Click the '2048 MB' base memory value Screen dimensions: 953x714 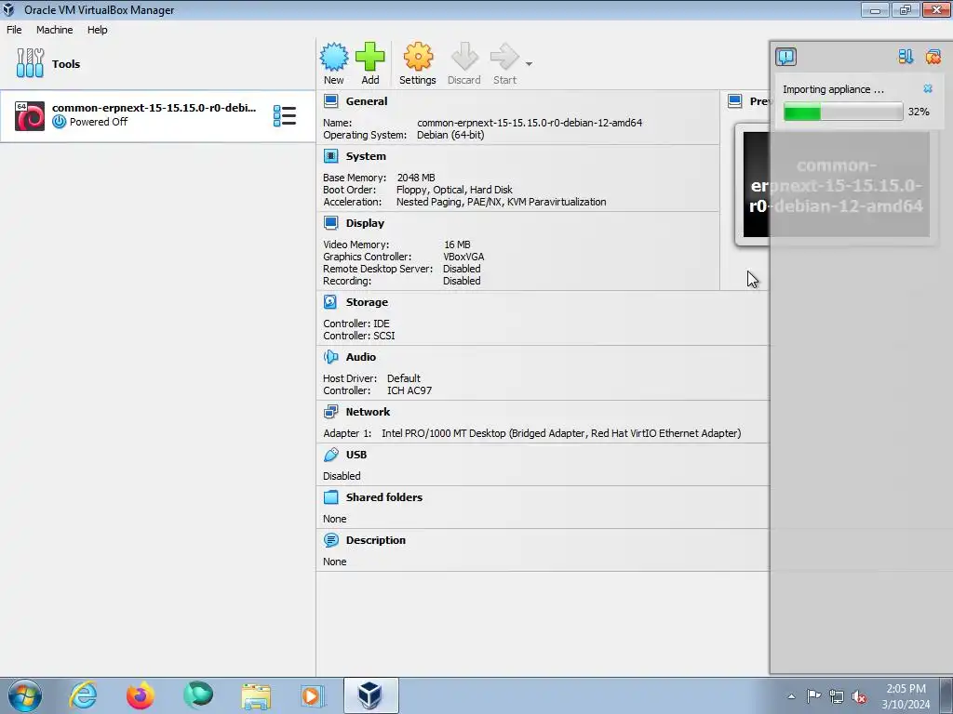coord(416,178)
